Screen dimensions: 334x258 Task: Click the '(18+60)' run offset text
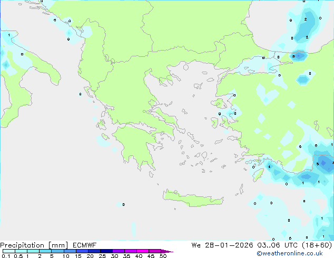tap(317, 245)
